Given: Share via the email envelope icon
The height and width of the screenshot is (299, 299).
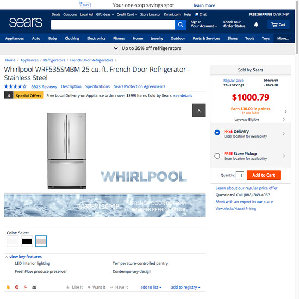Looking at the screenshot, I should pos(34,287).
